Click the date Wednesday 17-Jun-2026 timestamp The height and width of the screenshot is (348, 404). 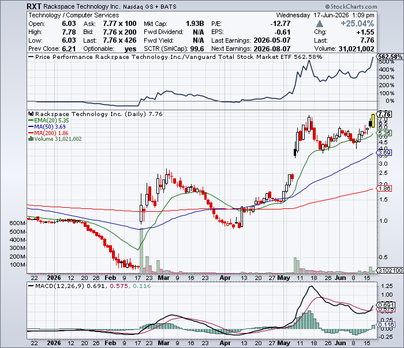[x=325, y=15]
